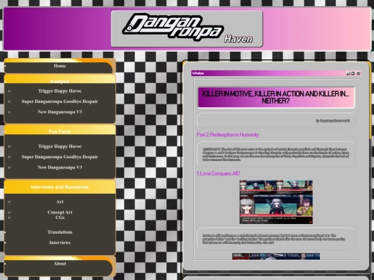
Task: Click the close icon of the Window title bar
Action: 358,73
